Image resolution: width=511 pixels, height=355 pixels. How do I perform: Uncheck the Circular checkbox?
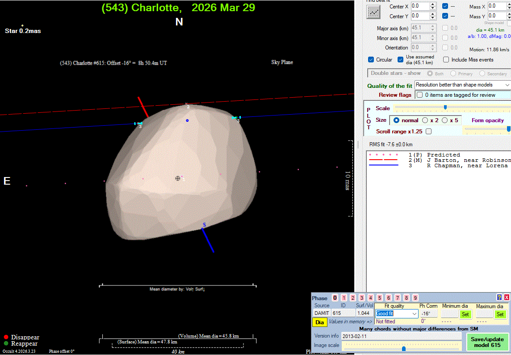click(371, 60)
